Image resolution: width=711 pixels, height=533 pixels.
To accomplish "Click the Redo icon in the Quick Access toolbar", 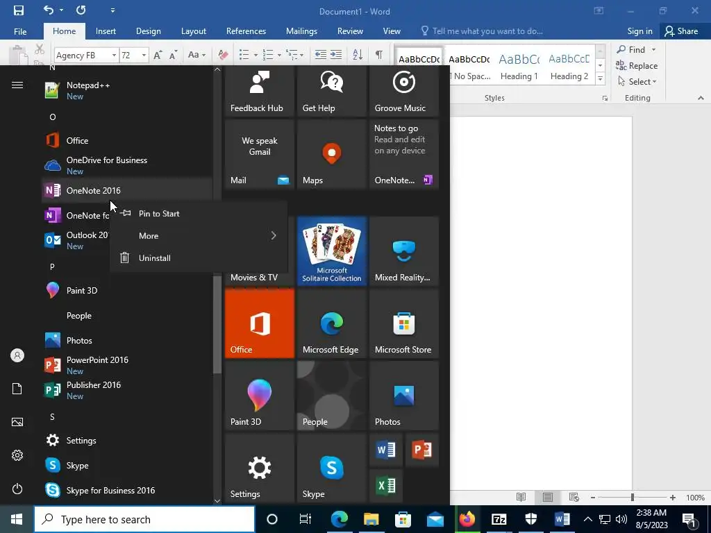I will tap(81, 10).
